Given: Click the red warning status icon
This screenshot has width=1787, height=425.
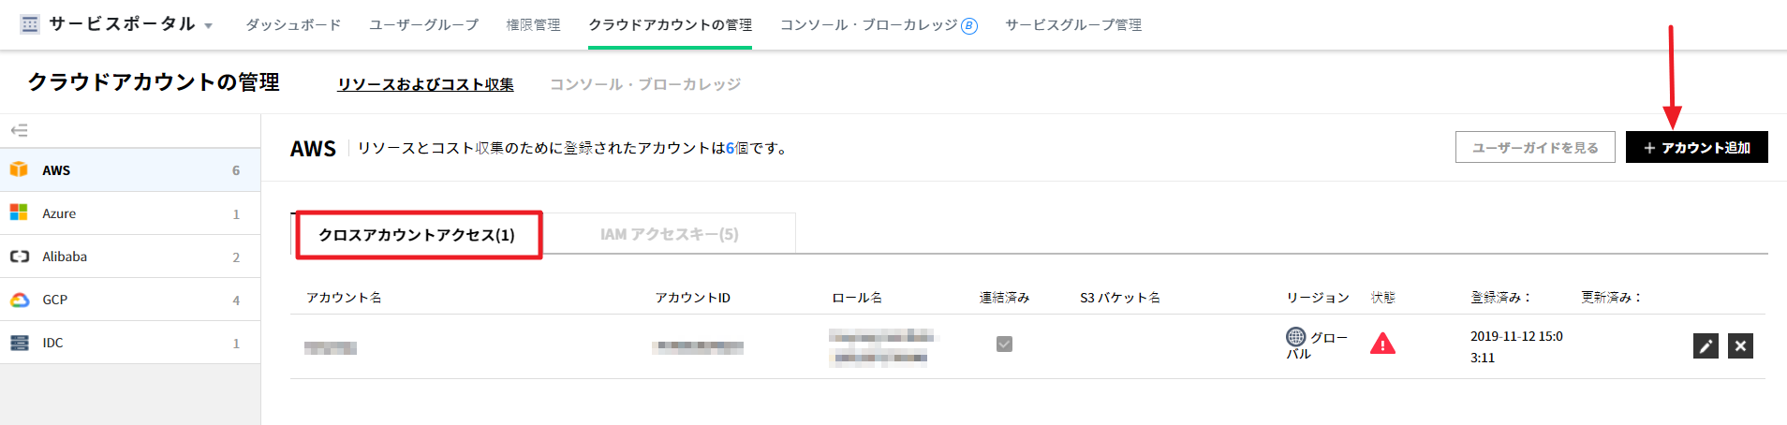Looking at the screenshot, I should pyautogui.click(x=1382, y=344).
